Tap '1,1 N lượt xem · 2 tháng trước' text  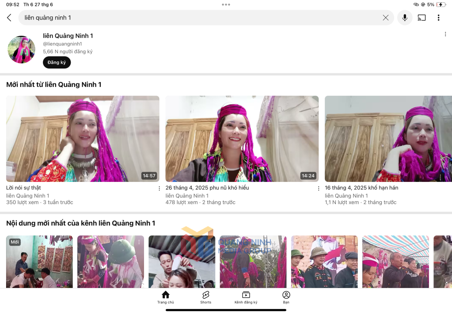(x=361, y=203)
